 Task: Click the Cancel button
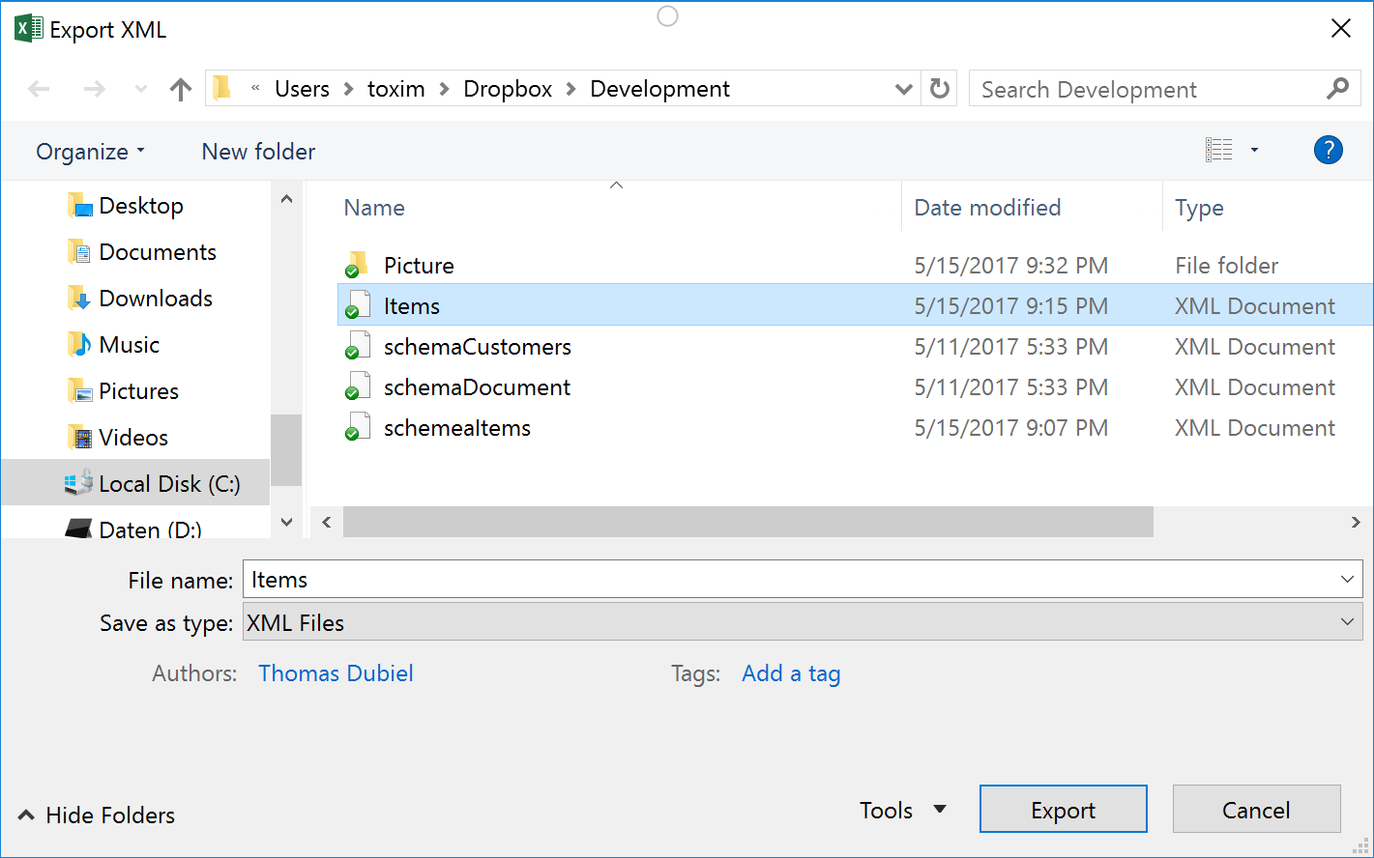pyautogui.click(x=1255, y=810)
